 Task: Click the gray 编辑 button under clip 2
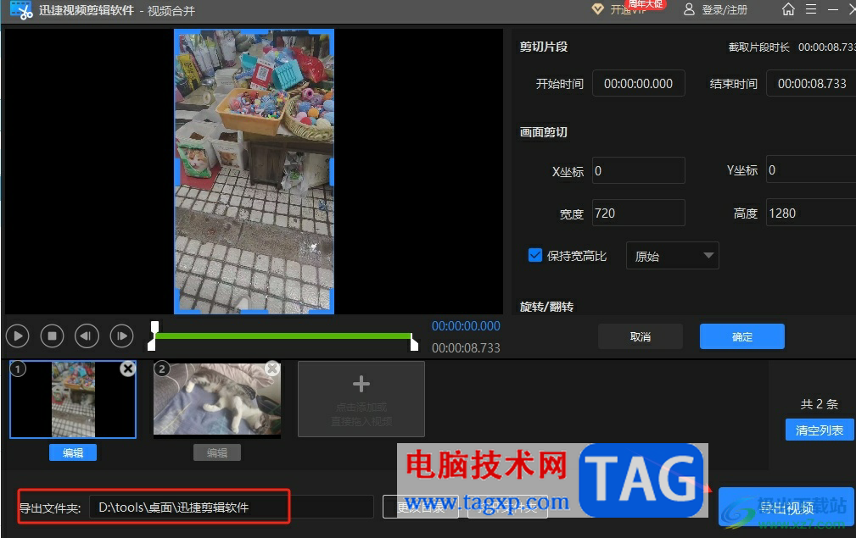point(216,452)
